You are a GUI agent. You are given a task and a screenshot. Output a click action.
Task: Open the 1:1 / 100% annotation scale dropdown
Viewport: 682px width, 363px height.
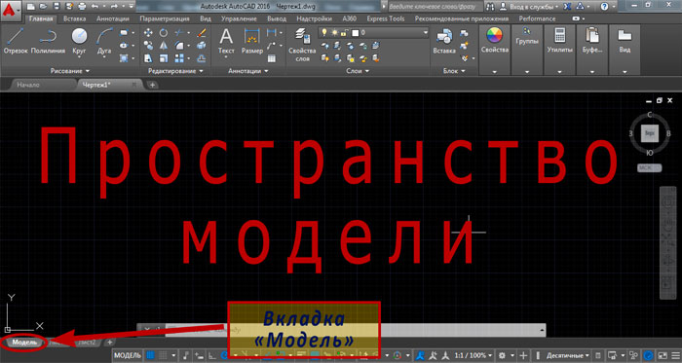pyautogui.click(x=474, y=355)
